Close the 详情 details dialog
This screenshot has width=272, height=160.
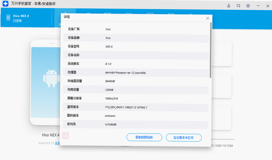(208, 18)
